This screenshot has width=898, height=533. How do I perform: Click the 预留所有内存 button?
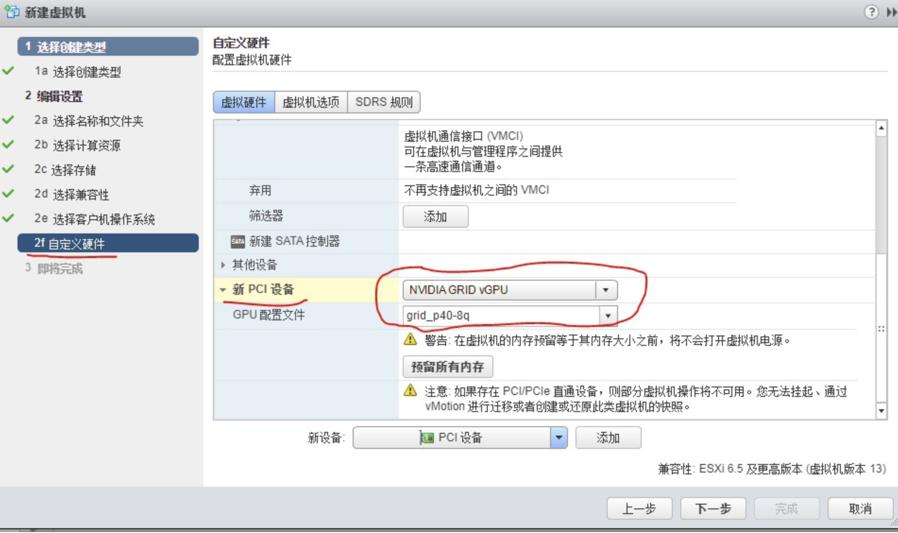448,367
